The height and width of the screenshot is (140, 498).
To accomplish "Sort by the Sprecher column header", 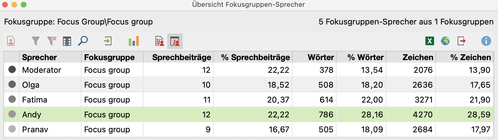I will pyautogui.click(x=39, y=57).
